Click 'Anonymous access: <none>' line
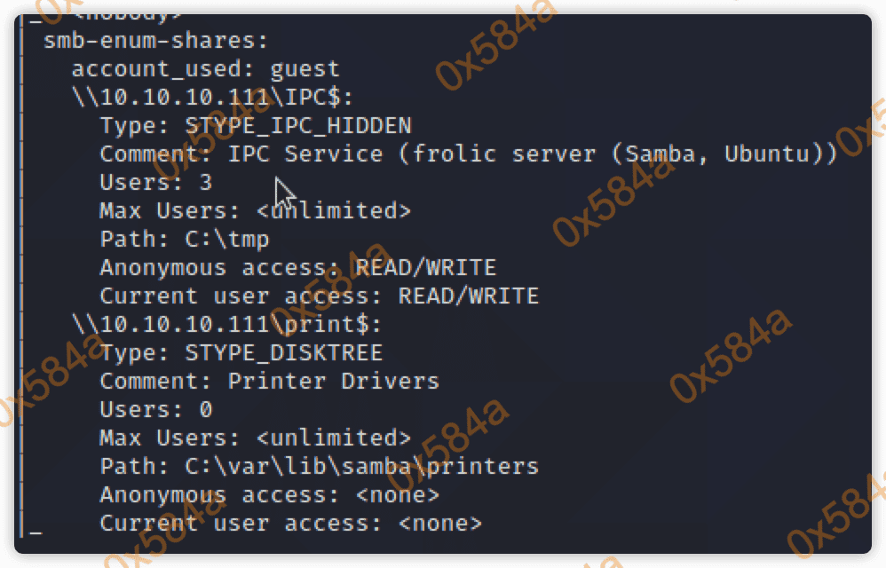 point(269,494)
